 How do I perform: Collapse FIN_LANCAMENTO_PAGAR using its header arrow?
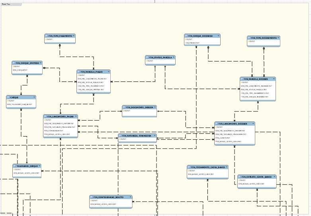pos(76,116)
